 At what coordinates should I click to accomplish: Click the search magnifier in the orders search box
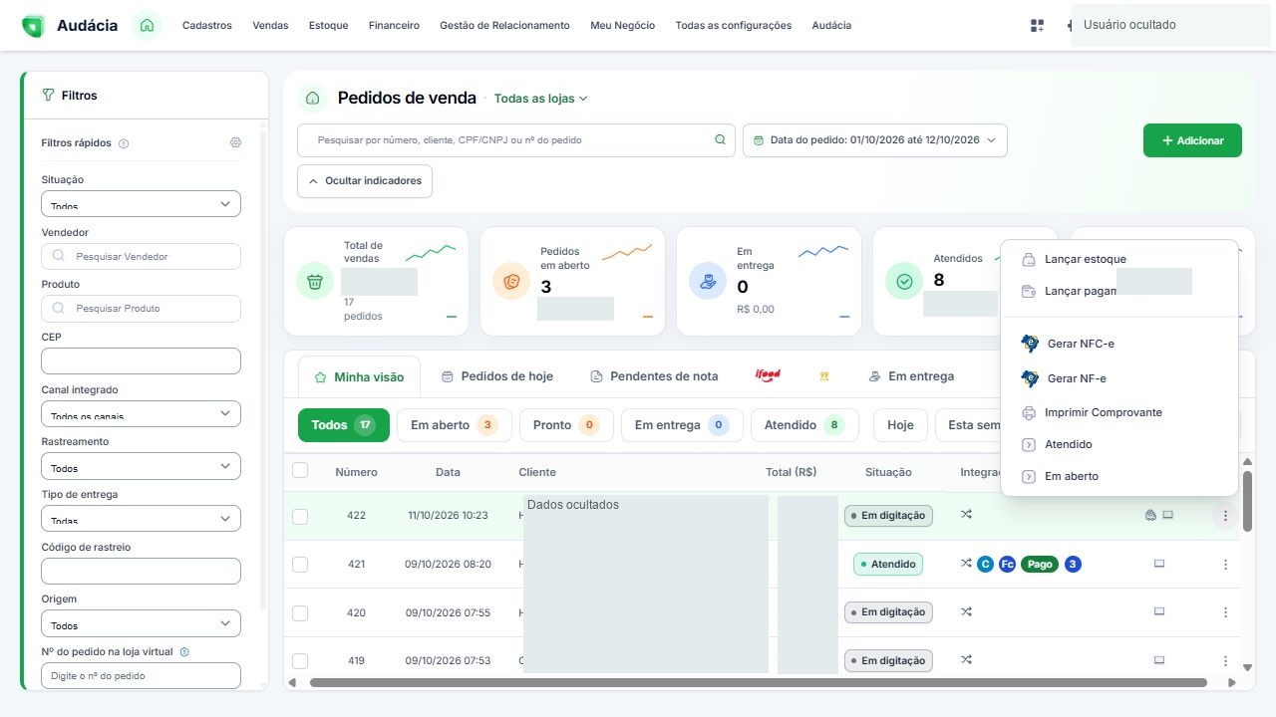pos(720,140)
